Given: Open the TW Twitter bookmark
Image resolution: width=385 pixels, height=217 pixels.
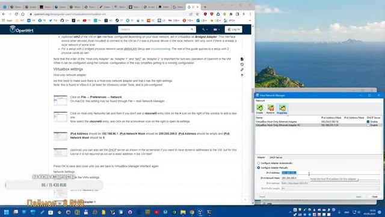Looking at the screenshot, I should [x=53, y=20].
